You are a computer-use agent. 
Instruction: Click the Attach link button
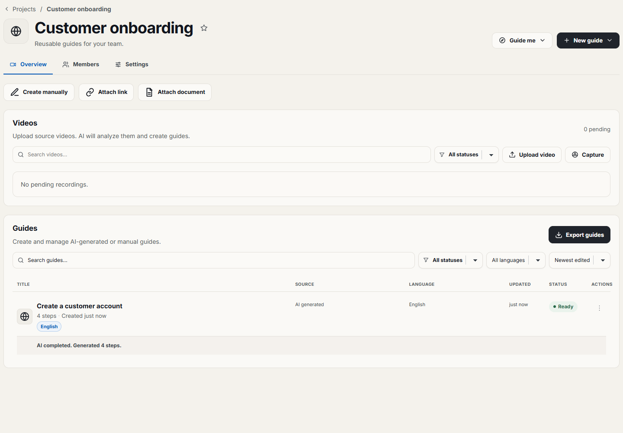(106, 92)
